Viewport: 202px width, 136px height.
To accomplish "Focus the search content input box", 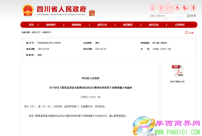I will pyautogui.click(x=168, y=16).
